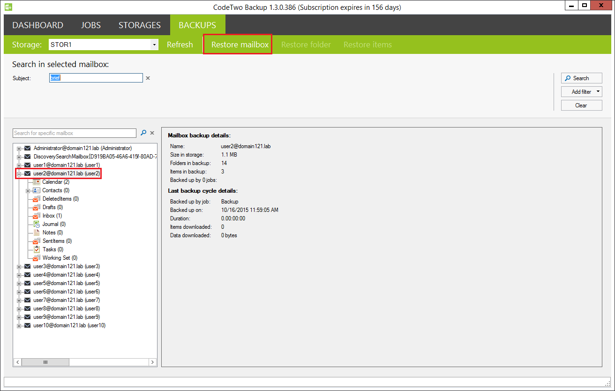Image resolution: width=615 pixels, height=391 pixels.
Task: Click the Tasks folder icon
Action: (x=37, y=249)
